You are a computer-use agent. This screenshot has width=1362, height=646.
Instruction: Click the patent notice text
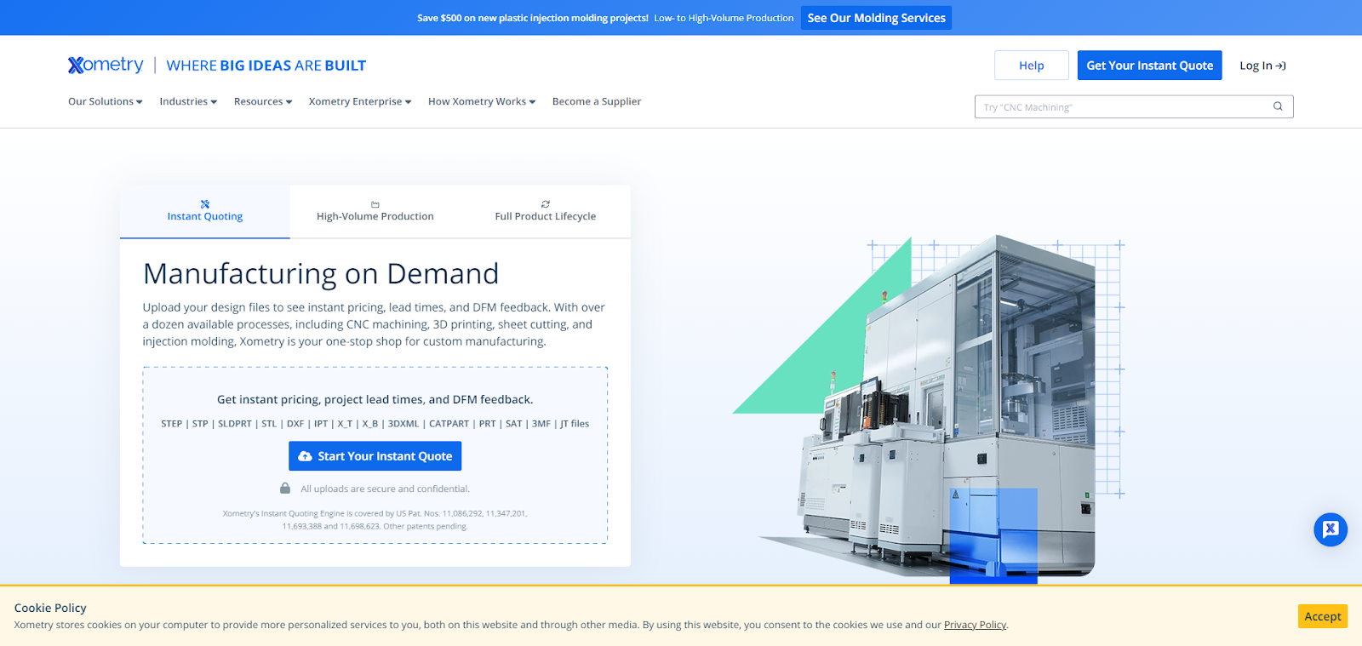pyautogui.click(x=375, y=520)
